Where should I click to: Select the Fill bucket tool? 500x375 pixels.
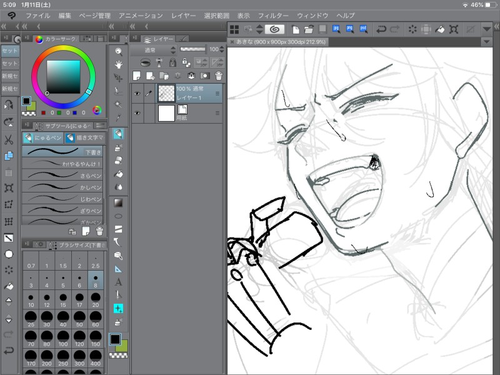tap(118, 174)
